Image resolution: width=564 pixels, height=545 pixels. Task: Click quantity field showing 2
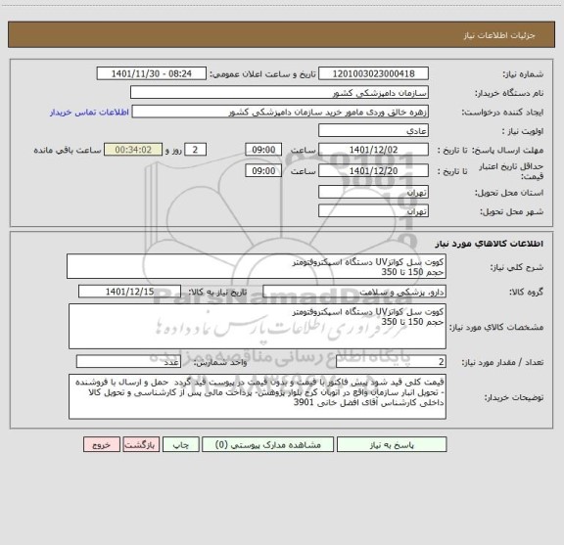[391, 362]
